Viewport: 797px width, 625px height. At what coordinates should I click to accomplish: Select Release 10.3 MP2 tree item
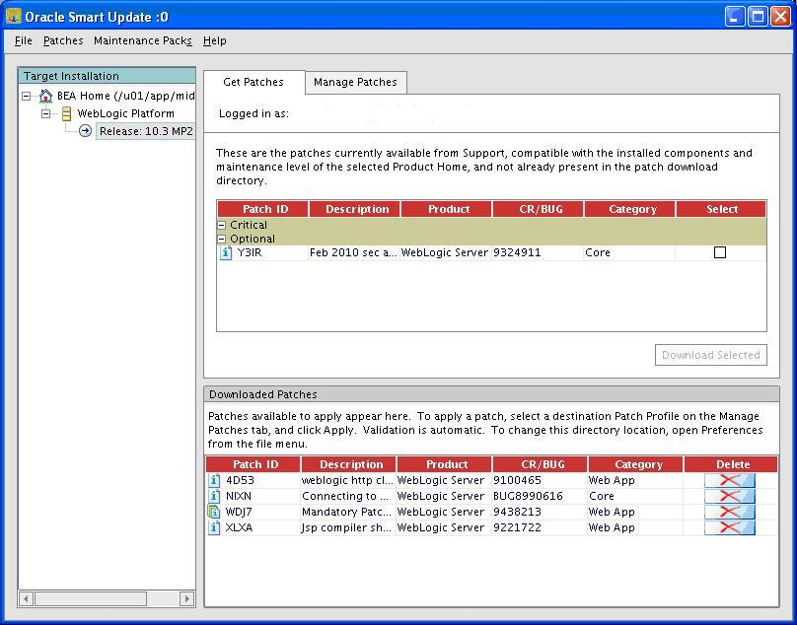tap(145, 132)
